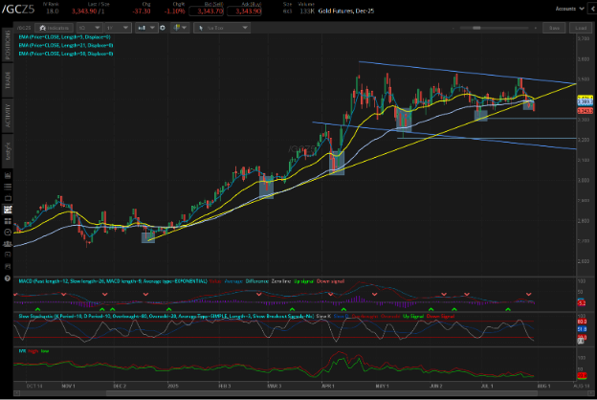The height and width of the screenshot is (400, 597).
Task: Open the grid layout sidebar icon
Action: pyautogui.click(x=8, y=221)
